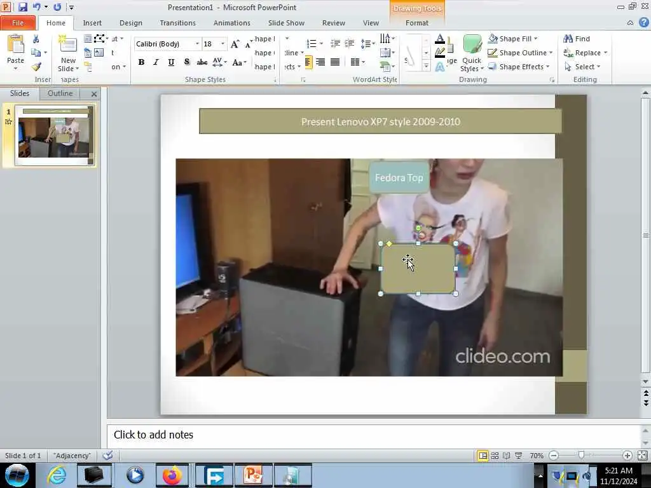Insert a New Slide
Viewport: 651px width, 488px height.
coord(68,54)
